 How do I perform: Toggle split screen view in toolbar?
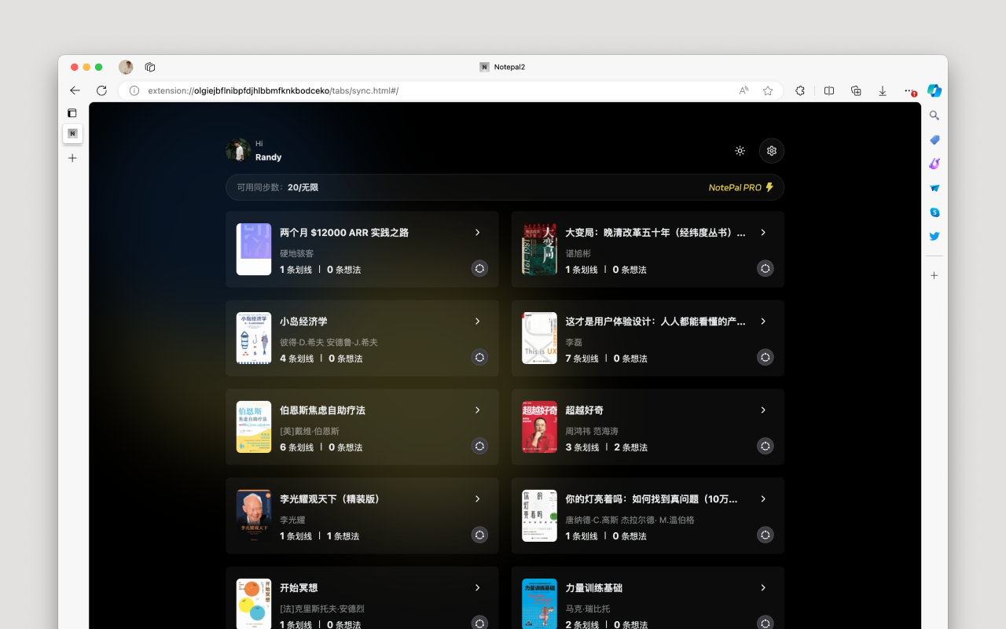tap(828, 90)
